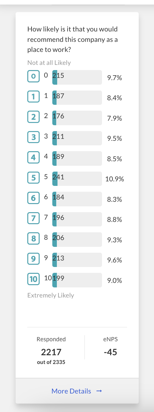Select the score 3 box icon
The width and height of the screenshot is (154, 412).
(33, 137)
